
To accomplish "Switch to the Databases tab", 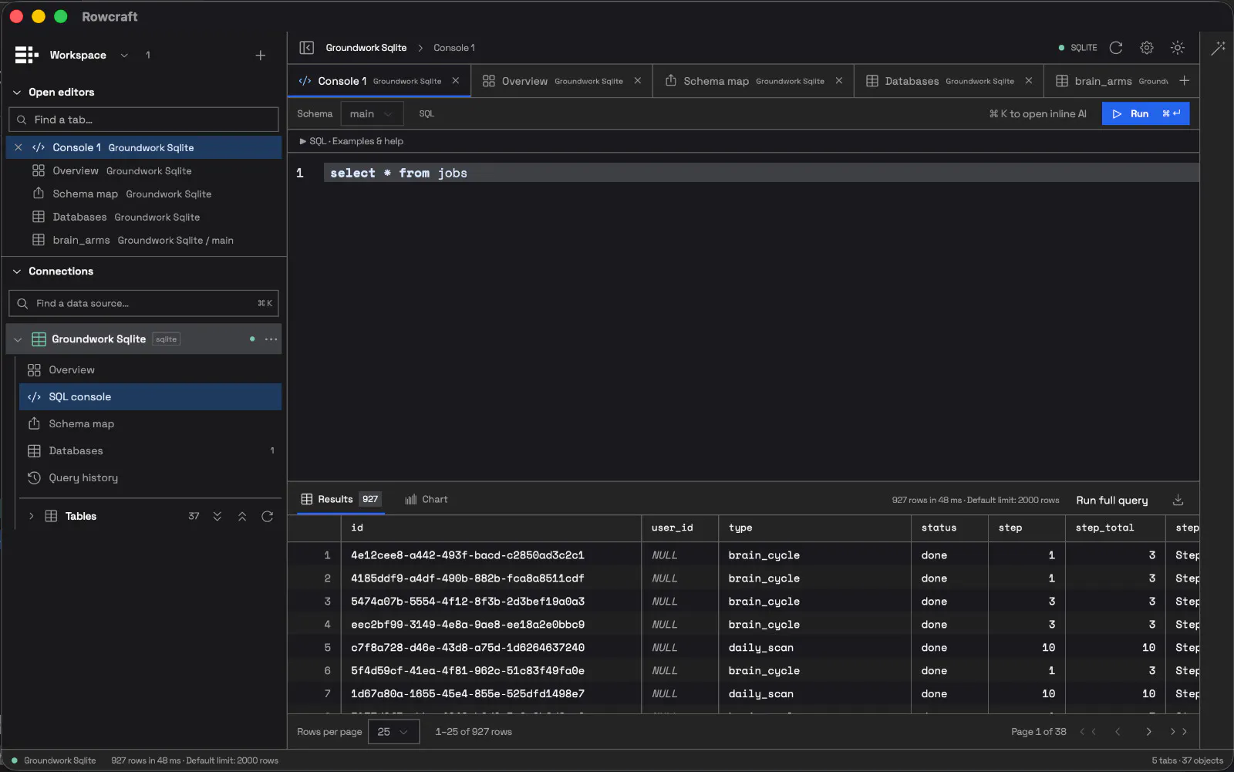I will tap(949, 81).
